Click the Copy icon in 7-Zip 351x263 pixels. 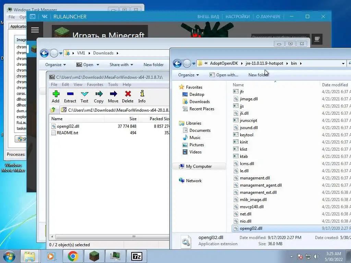[99, 94]
